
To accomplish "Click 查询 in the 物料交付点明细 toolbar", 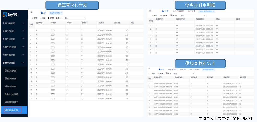I will [x=164, y=16].
